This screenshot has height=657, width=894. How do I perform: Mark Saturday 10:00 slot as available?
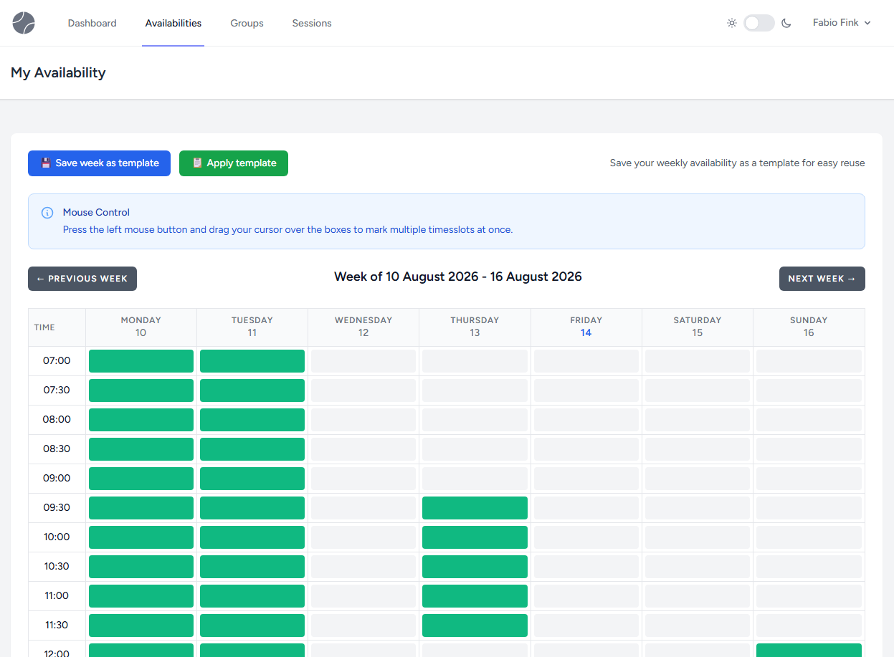pyautogui.click(x=698, y=537)
